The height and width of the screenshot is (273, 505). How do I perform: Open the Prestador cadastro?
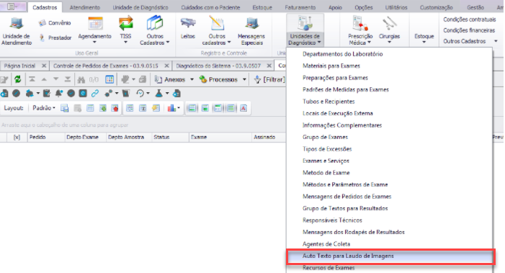click(55, 37)
